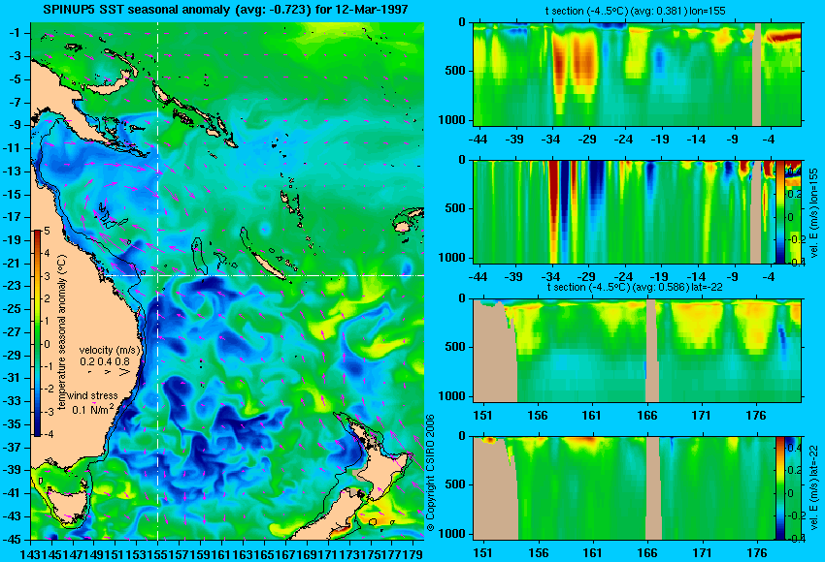825x562 pixels.
Task: Click the '0.1 N/m²' wind stress value
Action: tap(93, 409)
